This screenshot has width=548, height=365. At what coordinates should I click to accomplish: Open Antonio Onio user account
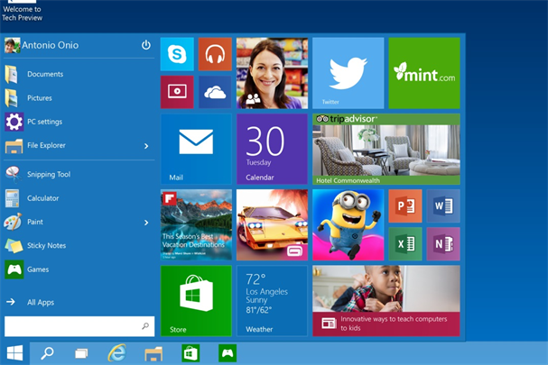coord(42,45)
